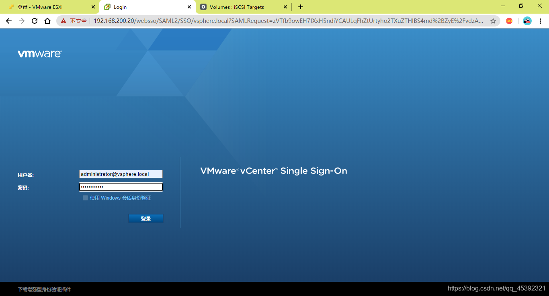Click the 密码 label
The image size is (549, 296).
[x=23, y=188]
